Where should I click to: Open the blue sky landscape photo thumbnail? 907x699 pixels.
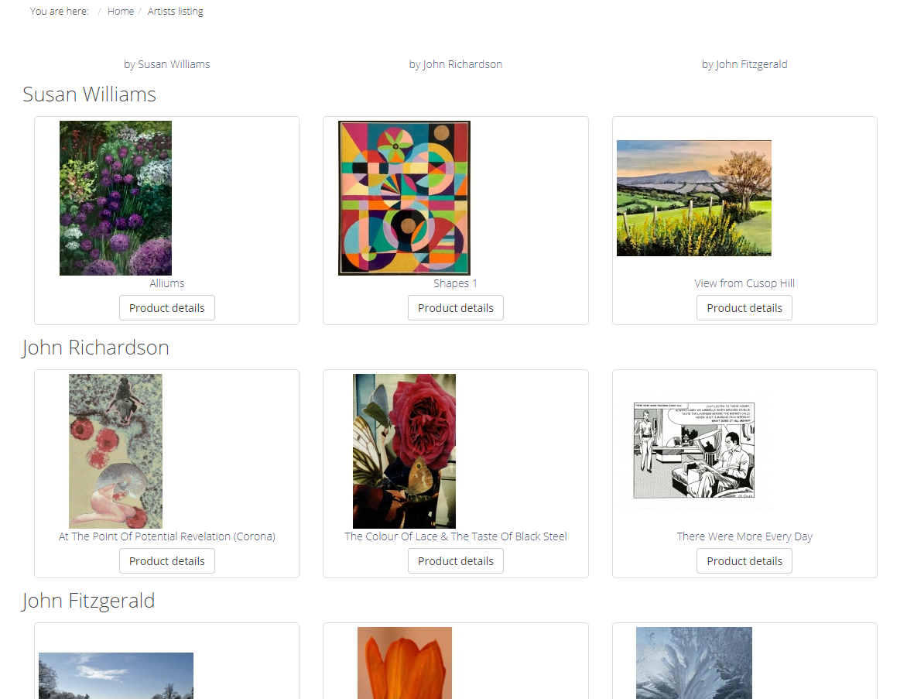click(x=115, y=676)
